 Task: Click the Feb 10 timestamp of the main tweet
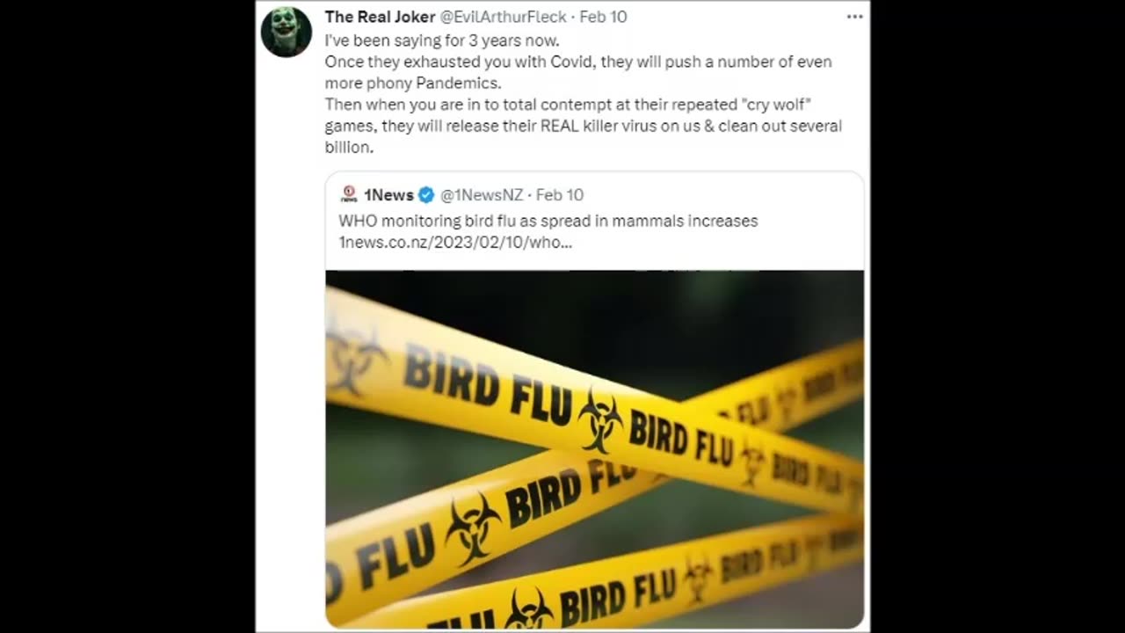pos(604,17)
